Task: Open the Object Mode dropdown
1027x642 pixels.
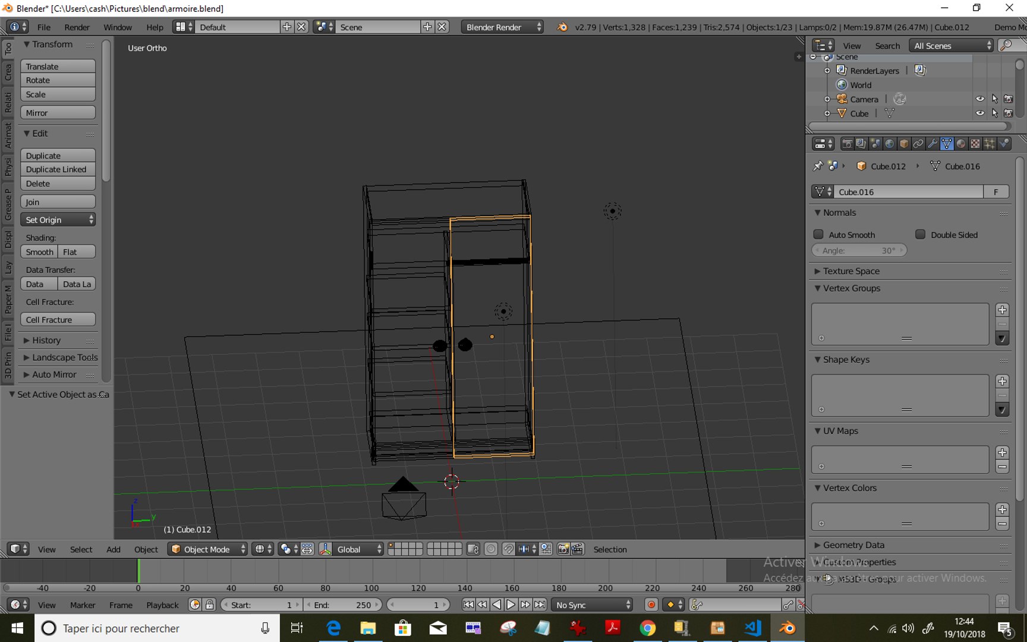Action: (207, 549)
